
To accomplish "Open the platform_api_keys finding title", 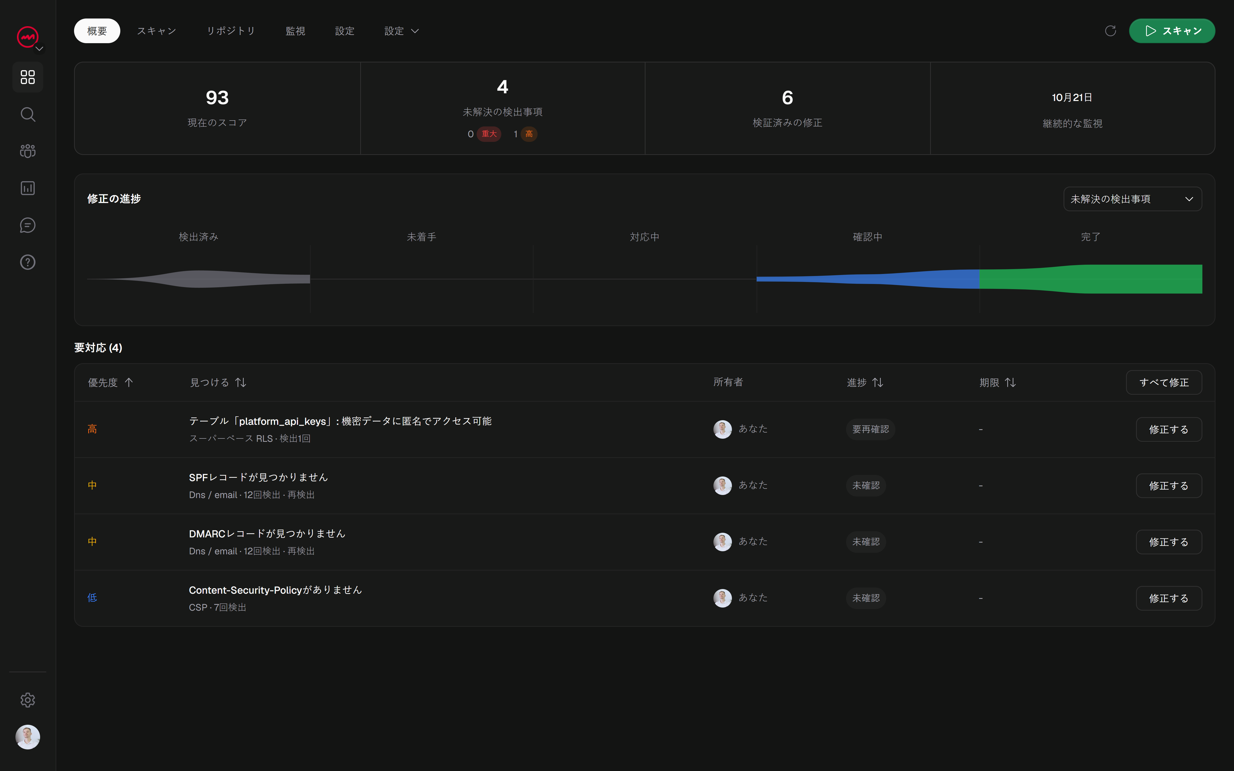I will click(340, 421).
